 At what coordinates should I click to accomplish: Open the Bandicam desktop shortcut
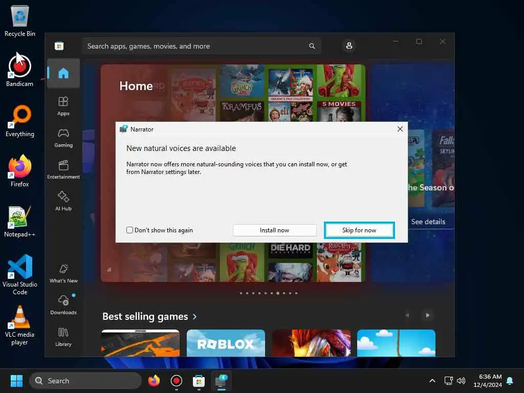pos(20,70)
